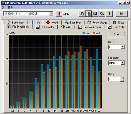Increase Delay with the up spinner arrow
The image size is (131, 114).
pos(122,78)
